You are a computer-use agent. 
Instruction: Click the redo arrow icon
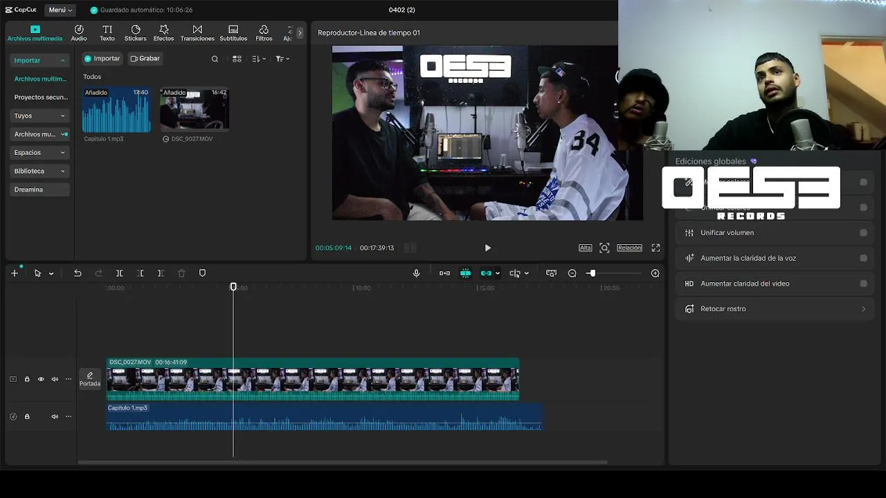(98, 273)
